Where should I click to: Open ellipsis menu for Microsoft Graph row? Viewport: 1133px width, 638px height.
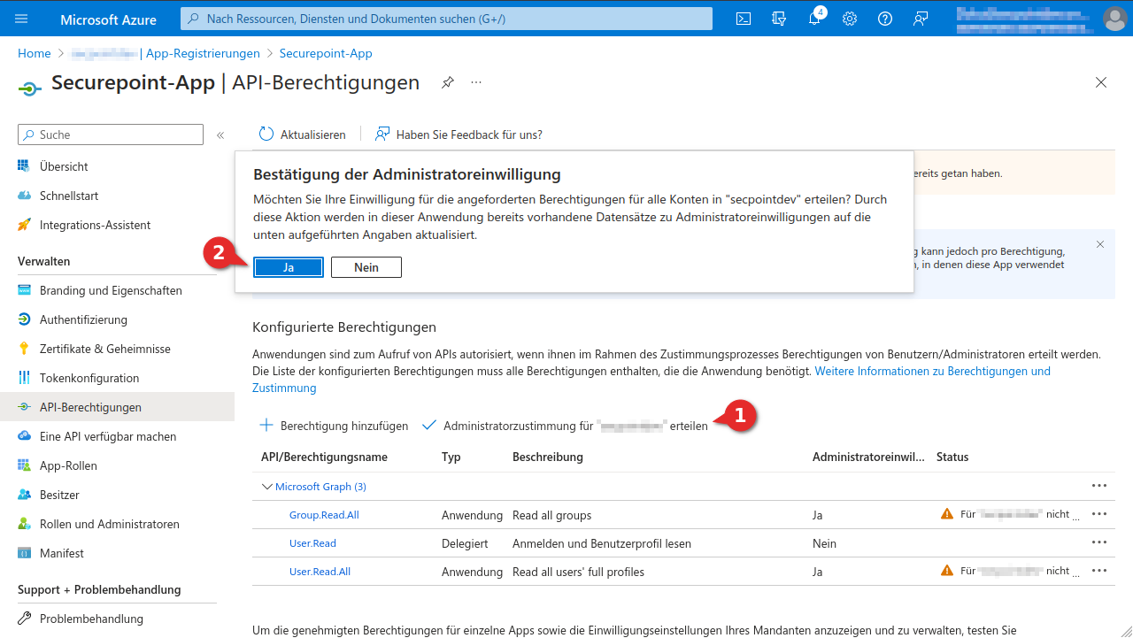1099,486
